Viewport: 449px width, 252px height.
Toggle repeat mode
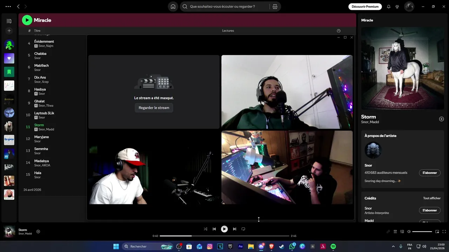coord(243,229)
